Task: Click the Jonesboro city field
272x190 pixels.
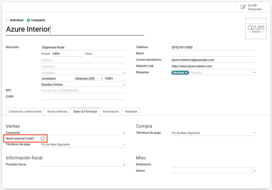Action: [x=57, y=79]
